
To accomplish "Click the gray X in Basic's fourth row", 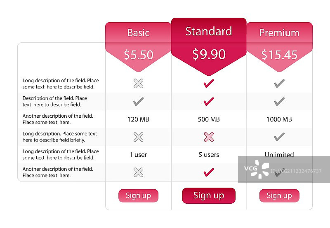I will point(139,137).
